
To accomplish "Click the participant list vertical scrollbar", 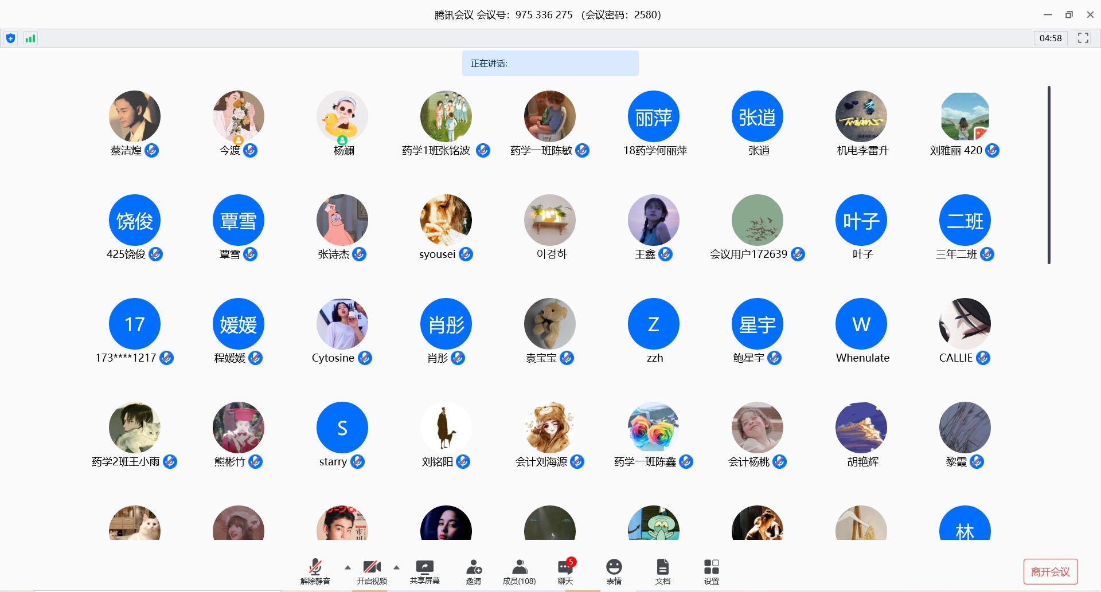I will [x=1049, y=175].
